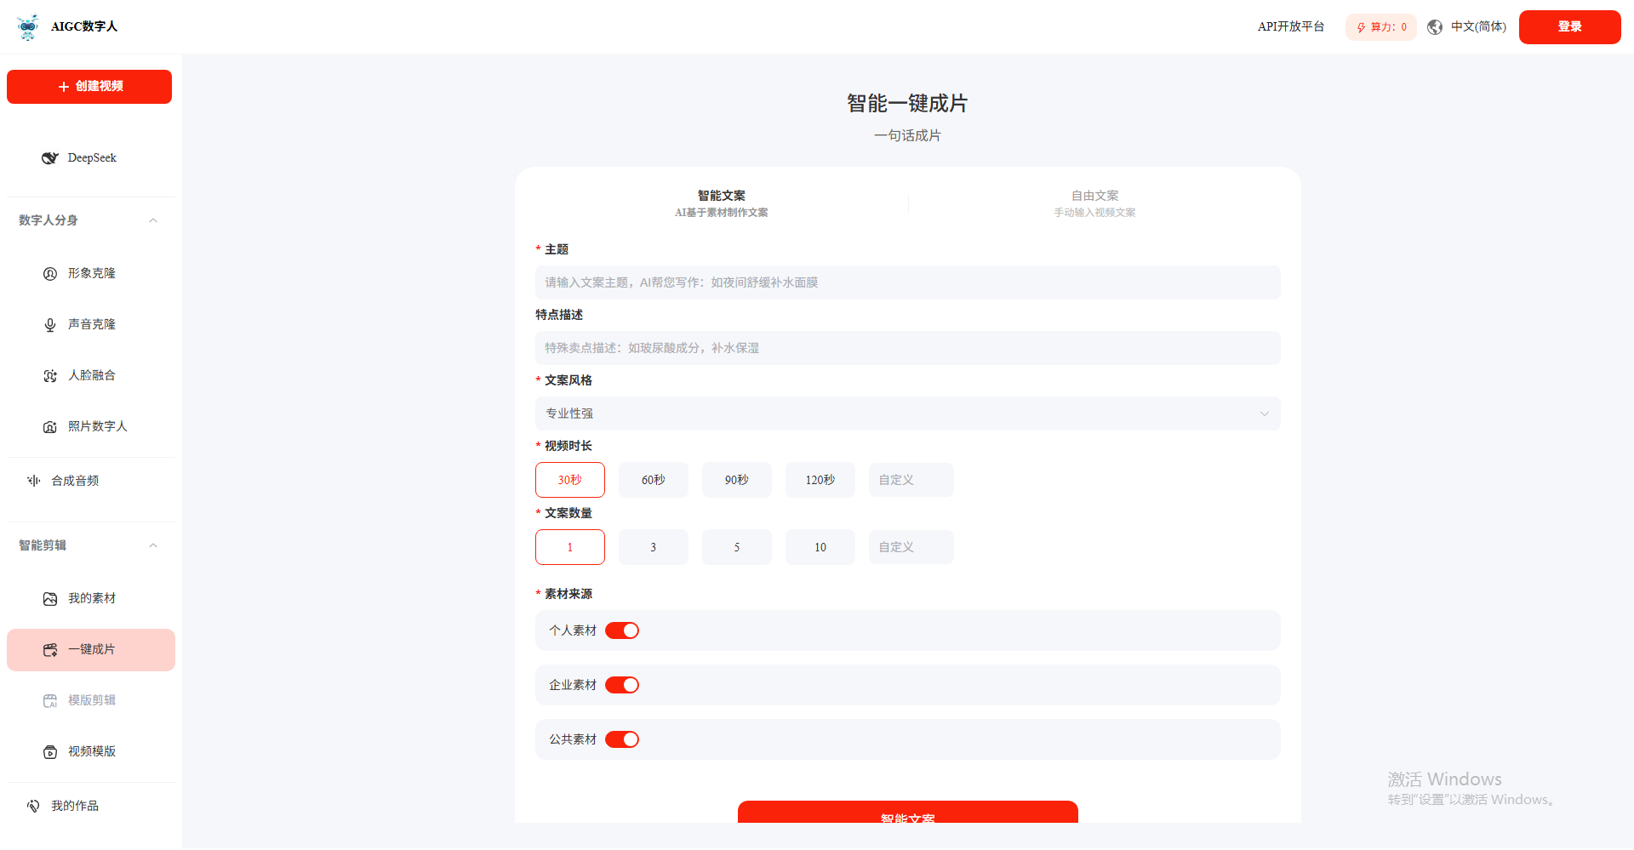Open 人脸融合 face-scan icon
The width and height of the screenshot is (1634, 850).
click(x=50, y=376)
